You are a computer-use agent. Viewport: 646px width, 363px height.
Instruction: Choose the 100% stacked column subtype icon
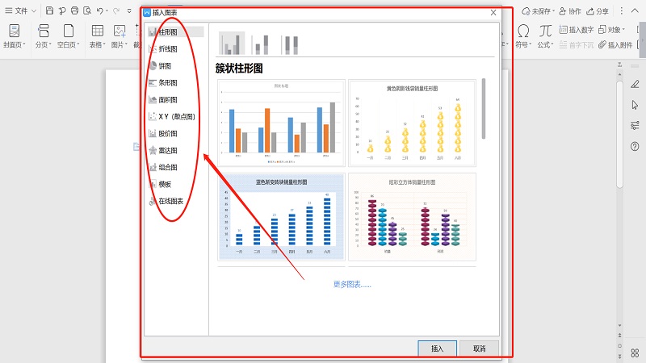point(289,44)
